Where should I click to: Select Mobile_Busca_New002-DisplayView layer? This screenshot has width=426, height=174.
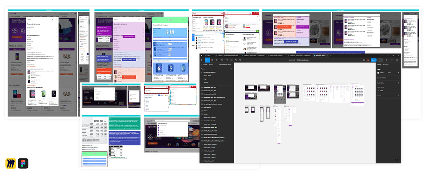click(214, 141)
